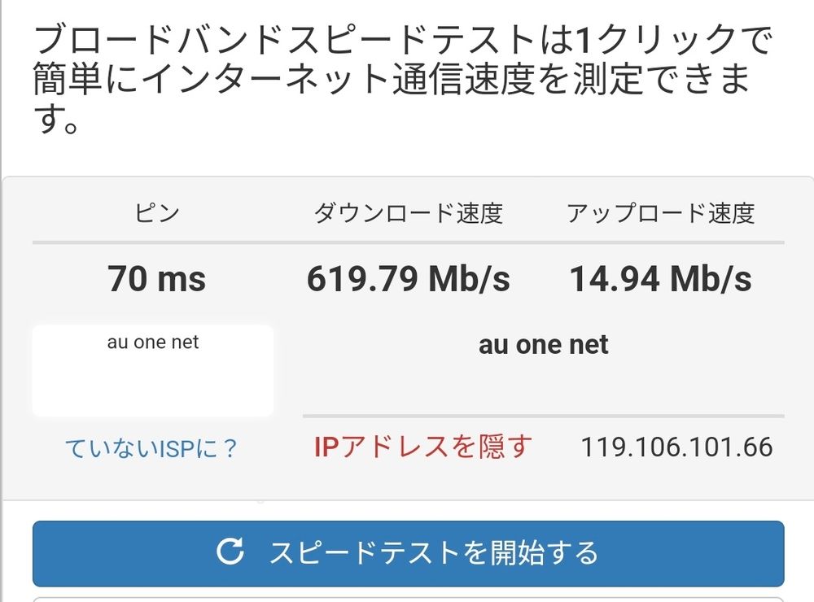Select the ピン column header
814x602 pixels.
(158, 214)
